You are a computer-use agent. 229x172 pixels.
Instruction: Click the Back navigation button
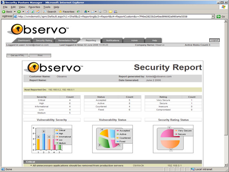(7, 12)
